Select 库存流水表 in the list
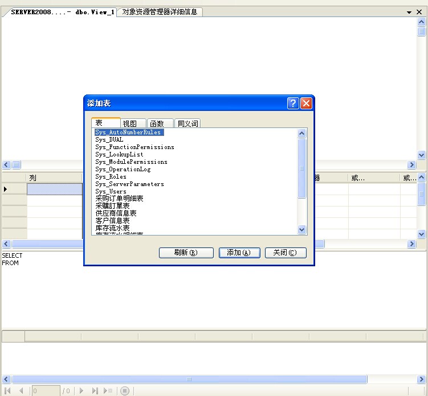The width and height of the screenshot is (428, 396). coord(112,228)
